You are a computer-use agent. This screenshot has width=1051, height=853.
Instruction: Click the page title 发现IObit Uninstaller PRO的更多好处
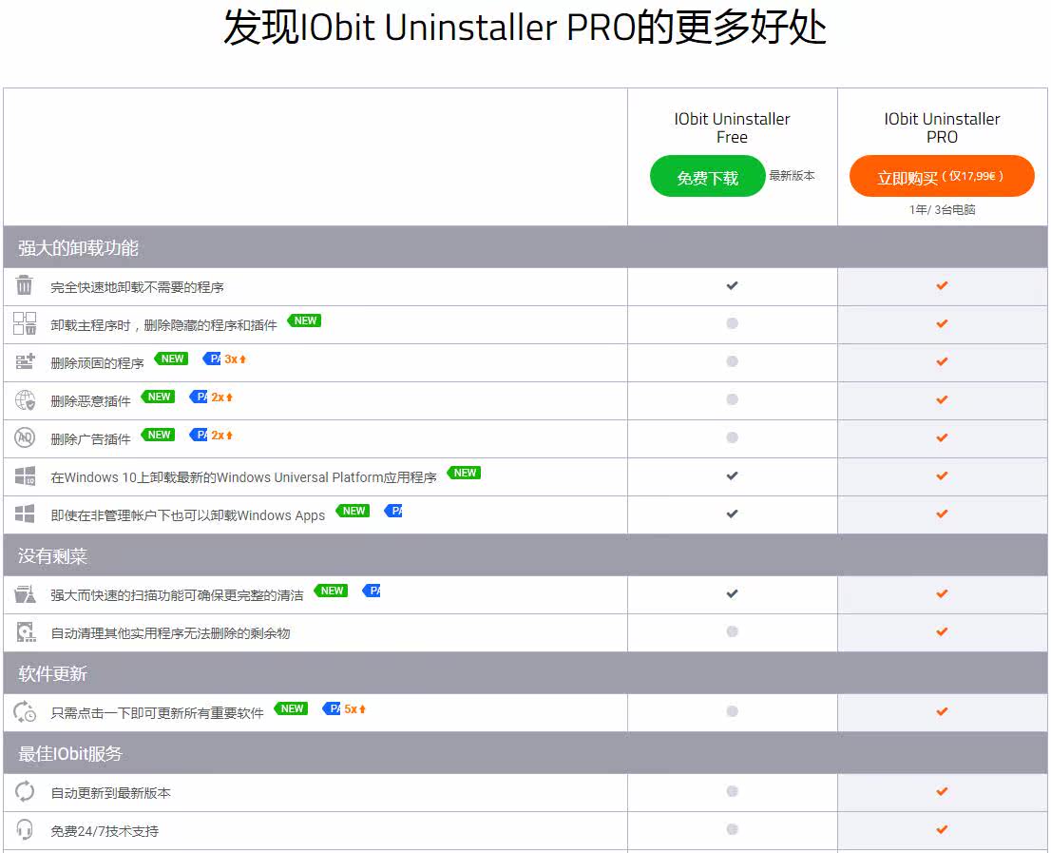point(525,28)
